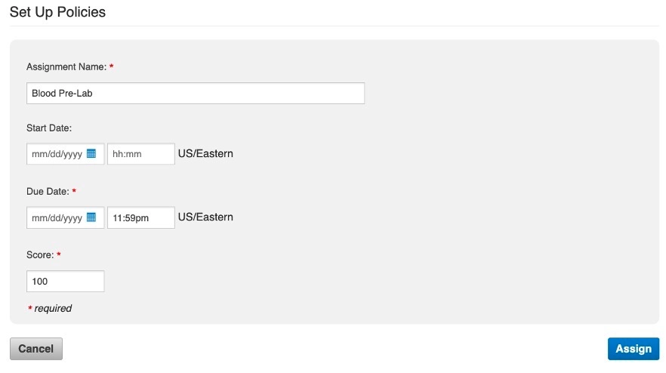Click US/Eastern timezone text beside Due Date
The height and width of the screenshot is (373, 666).
tap(205, 217)
